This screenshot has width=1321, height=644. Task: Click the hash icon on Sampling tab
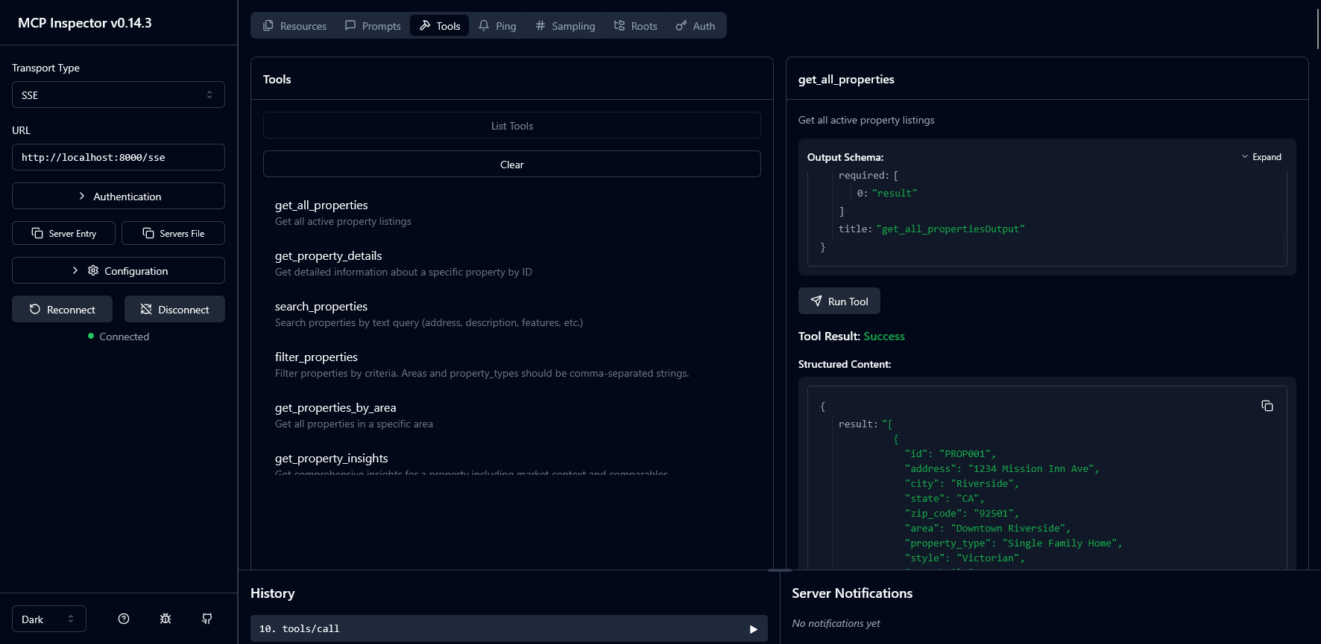[x=540, y=25]
